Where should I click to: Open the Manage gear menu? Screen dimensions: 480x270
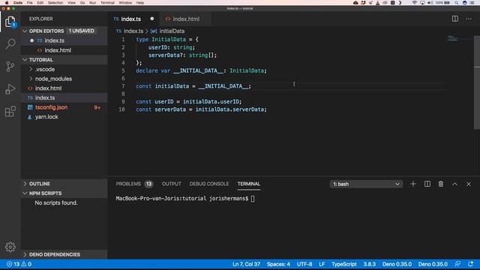tap(10, 247)
